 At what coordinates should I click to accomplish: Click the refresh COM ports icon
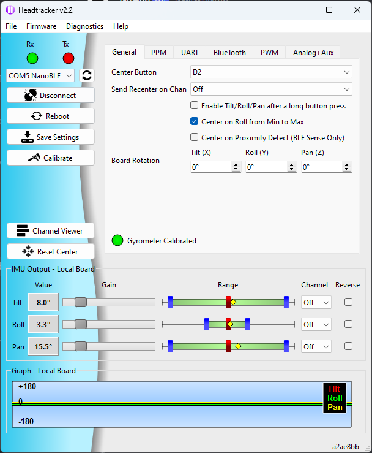(87, 75)
